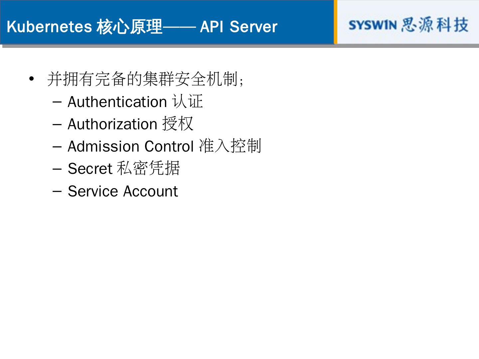Click the SYSWIN logo text
Screen dimensions: 479x359
click(x=373, y=25)
